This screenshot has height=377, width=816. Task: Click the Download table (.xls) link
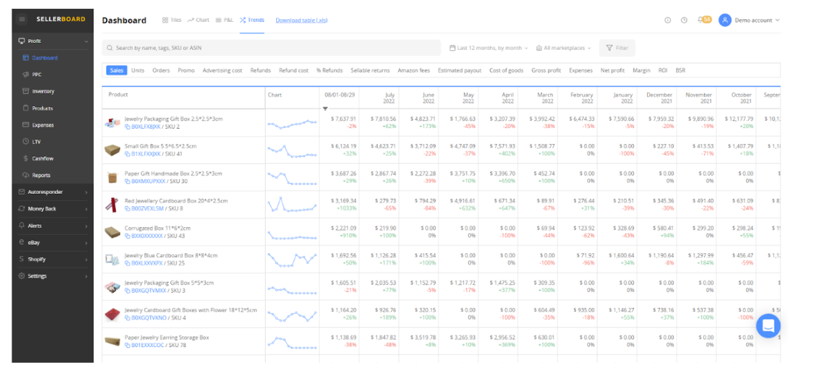301,20
